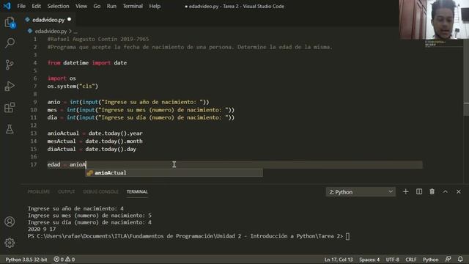Accept the anioActual autocomplete suggestion

pyautogui.click(x=174, y=173)
